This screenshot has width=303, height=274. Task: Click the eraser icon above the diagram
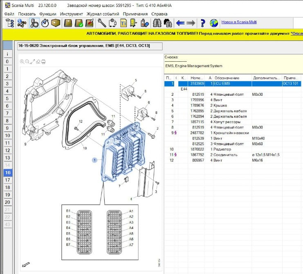pos(38,62)
